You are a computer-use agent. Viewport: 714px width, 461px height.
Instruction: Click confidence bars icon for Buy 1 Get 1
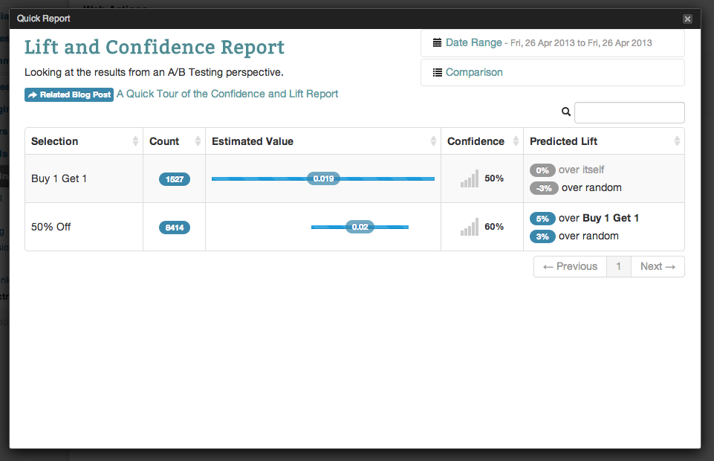coord(470,179)
